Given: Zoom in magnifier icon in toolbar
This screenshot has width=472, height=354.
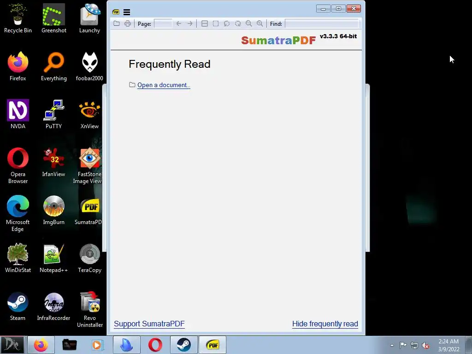Looking at the screenshot, I should tap(260, 24).
